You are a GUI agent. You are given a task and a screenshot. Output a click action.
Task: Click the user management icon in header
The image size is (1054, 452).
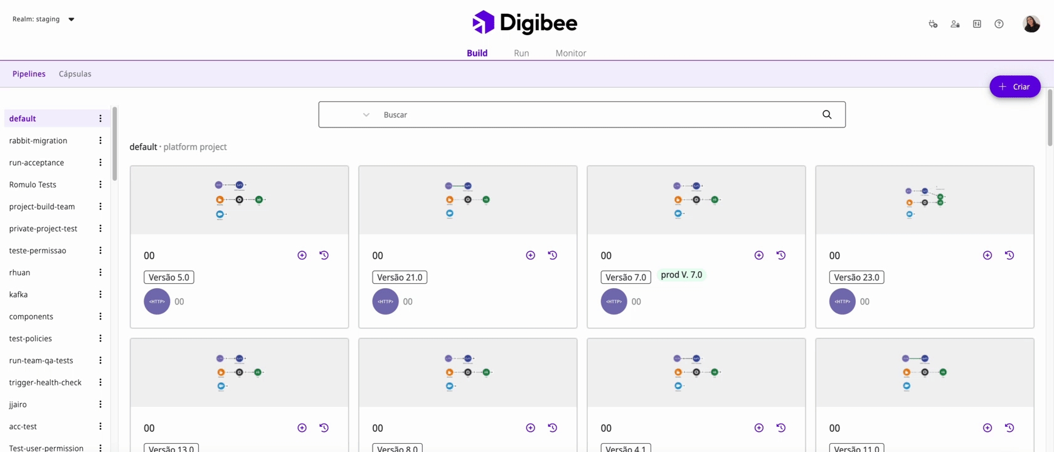[x=955, y=24]
